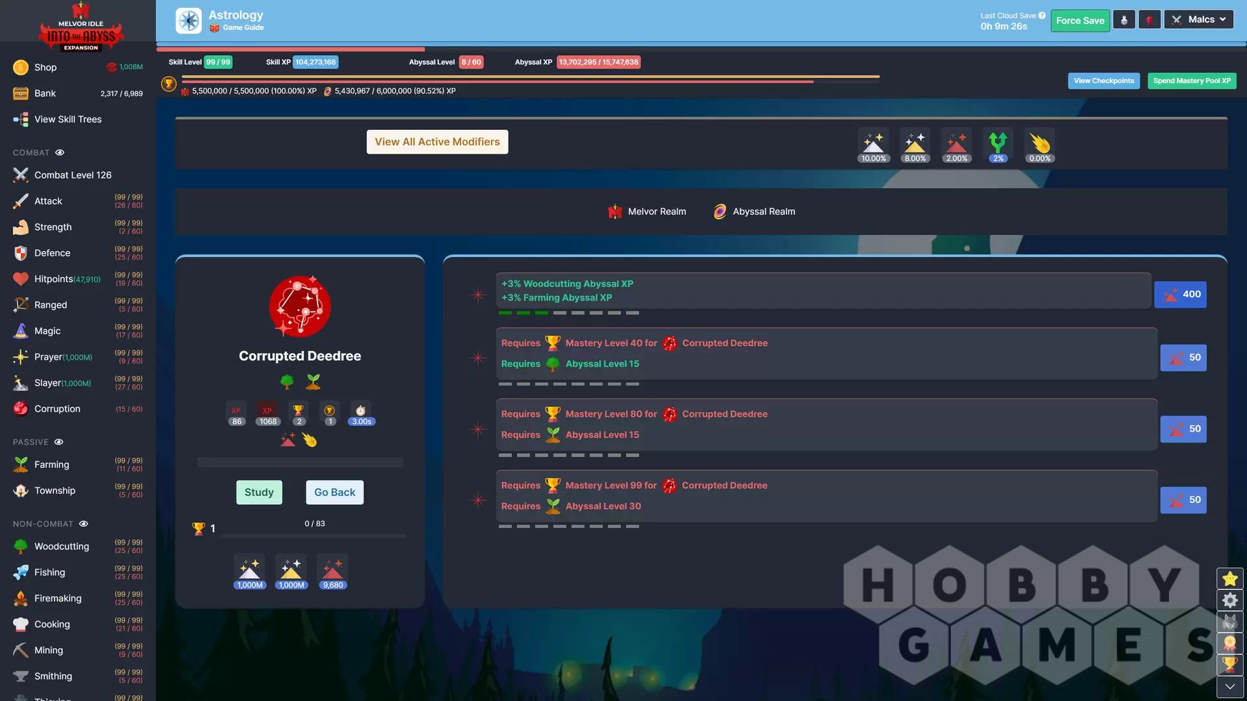Open the Farming skill page

(x=78, y=465)
